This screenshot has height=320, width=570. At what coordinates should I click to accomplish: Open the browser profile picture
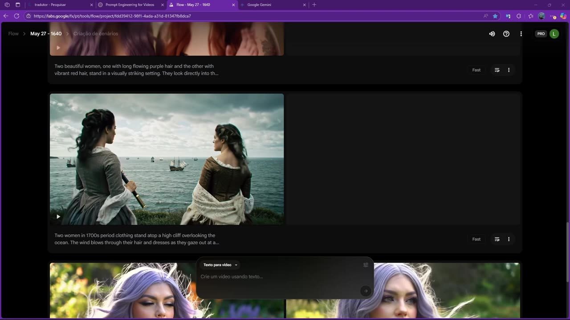[x=541, y=16]
